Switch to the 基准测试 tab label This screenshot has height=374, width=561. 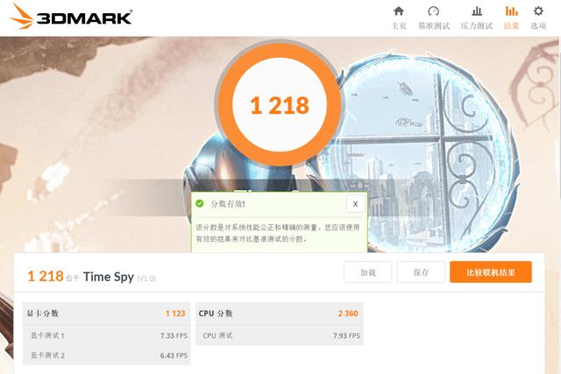pyautogui.click(x=434, y=25)
